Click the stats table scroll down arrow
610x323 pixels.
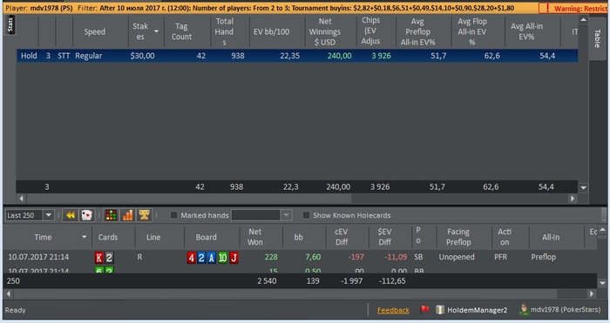pos(583,188)
